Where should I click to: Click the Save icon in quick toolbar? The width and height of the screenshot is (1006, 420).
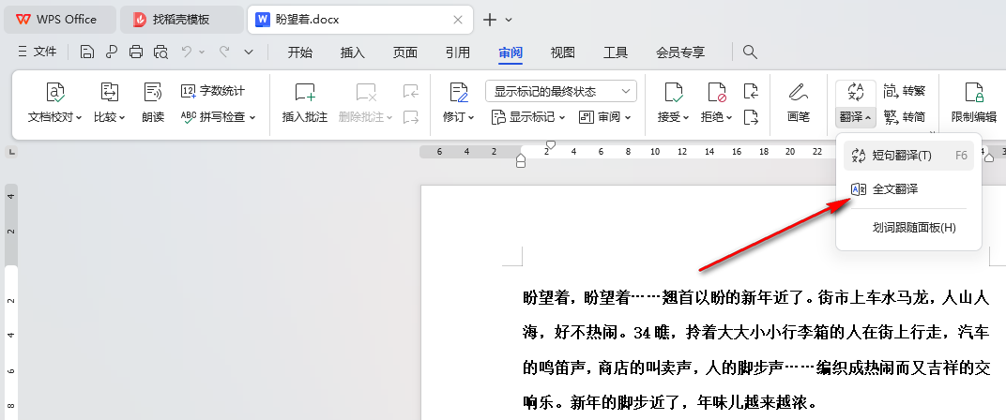[x=86, y=52]
